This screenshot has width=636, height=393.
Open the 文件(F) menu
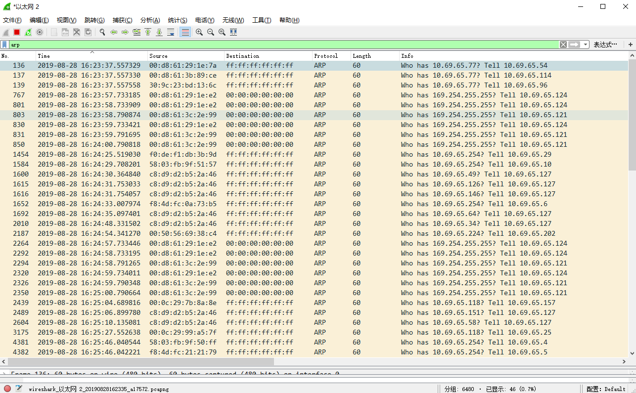(12, 20)
